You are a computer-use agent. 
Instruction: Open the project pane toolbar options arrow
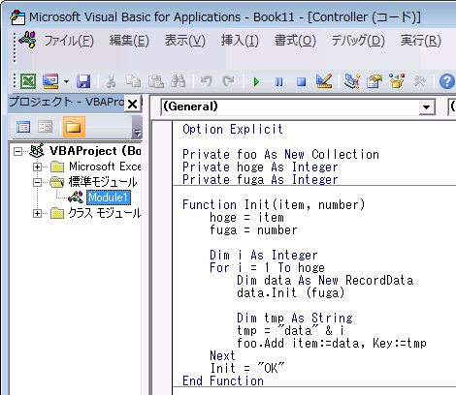pyautogui.click(x=138, y=133)
